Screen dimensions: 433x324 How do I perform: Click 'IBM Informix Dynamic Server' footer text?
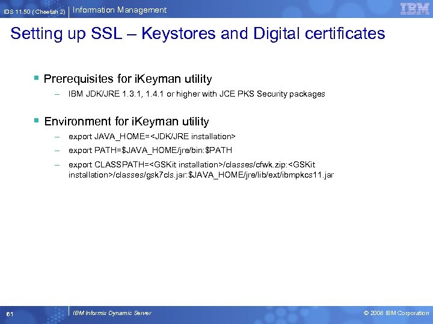tap(112, 313)
